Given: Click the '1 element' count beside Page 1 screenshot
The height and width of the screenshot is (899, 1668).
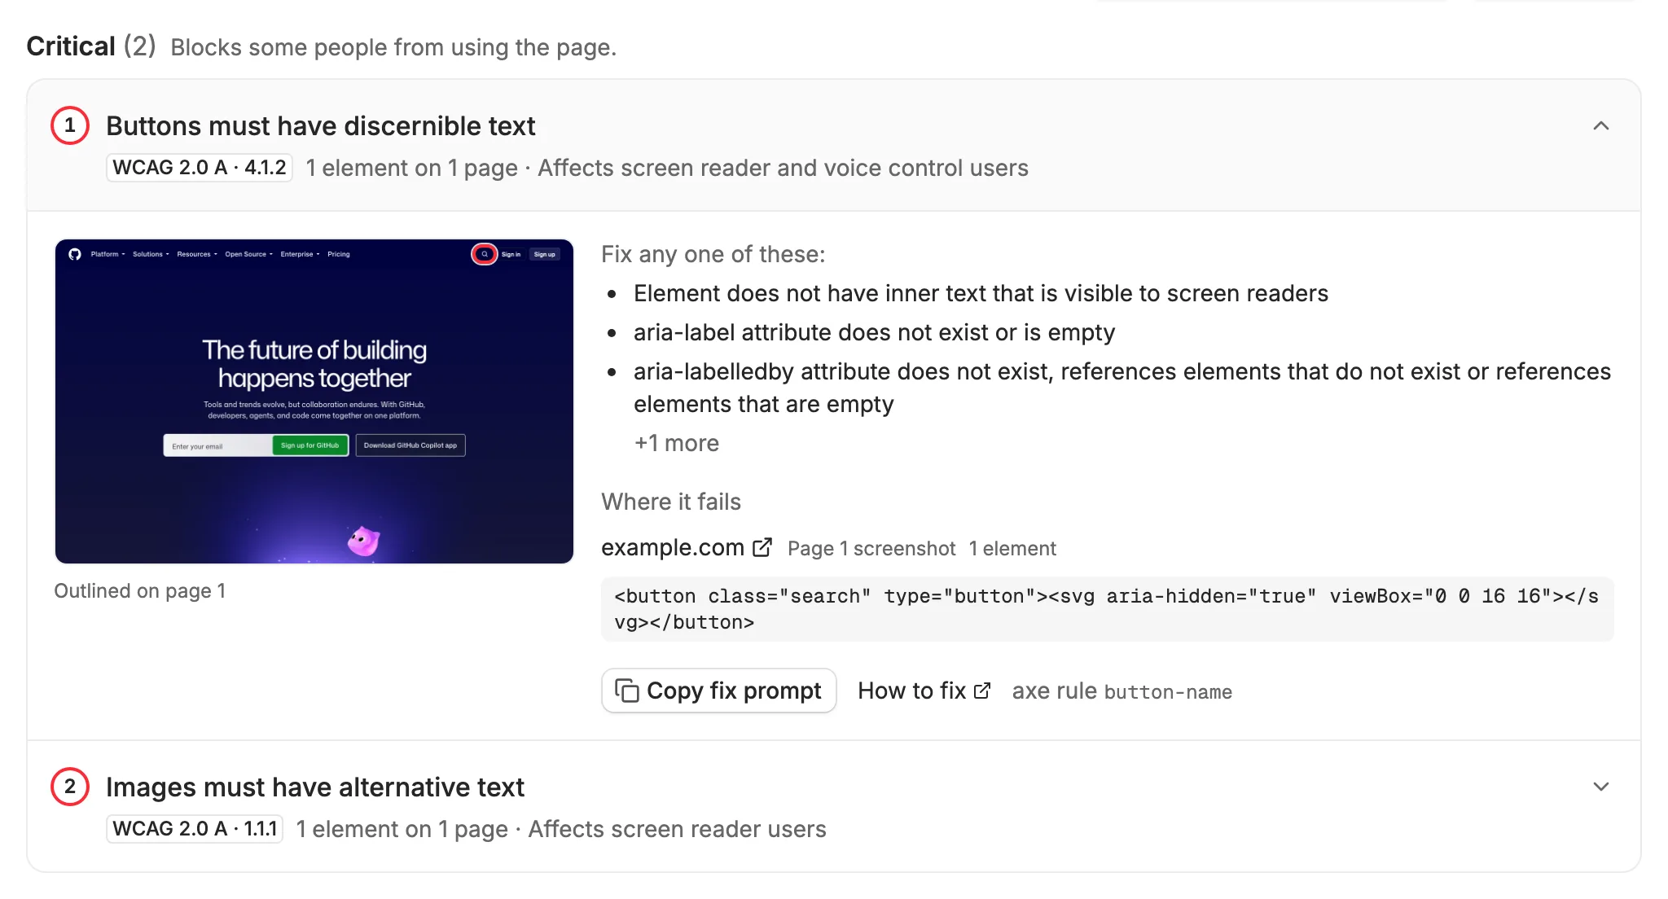Looking at the screenshot, I should (1012, 548).
